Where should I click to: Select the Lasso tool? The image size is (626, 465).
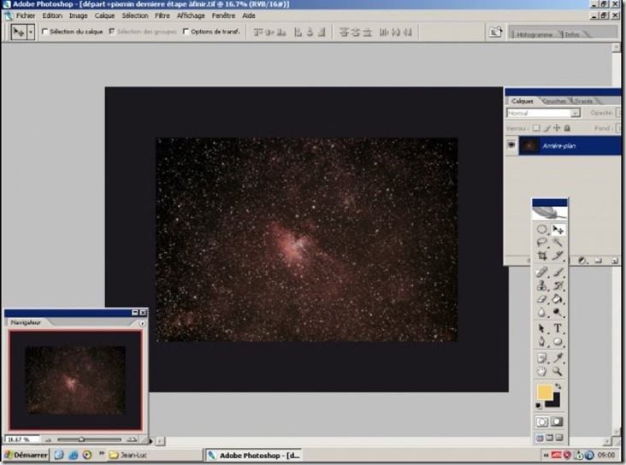pyautogui.click(x=541, y=242)
